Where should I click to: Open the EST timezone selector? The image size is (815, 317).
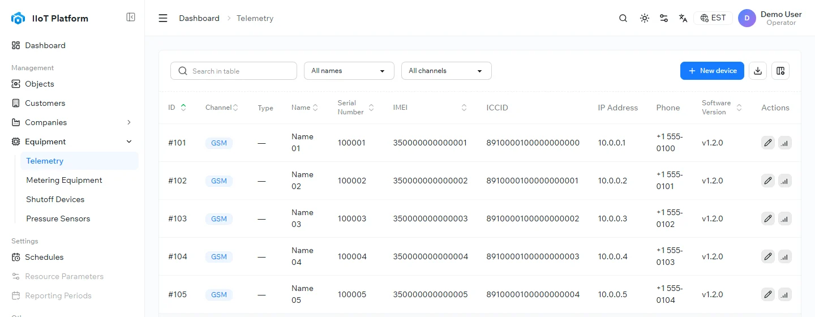coord(713,18)
